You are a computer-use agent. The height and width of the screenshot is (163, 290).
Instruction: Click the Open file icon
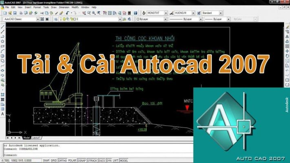click(10, 13)
